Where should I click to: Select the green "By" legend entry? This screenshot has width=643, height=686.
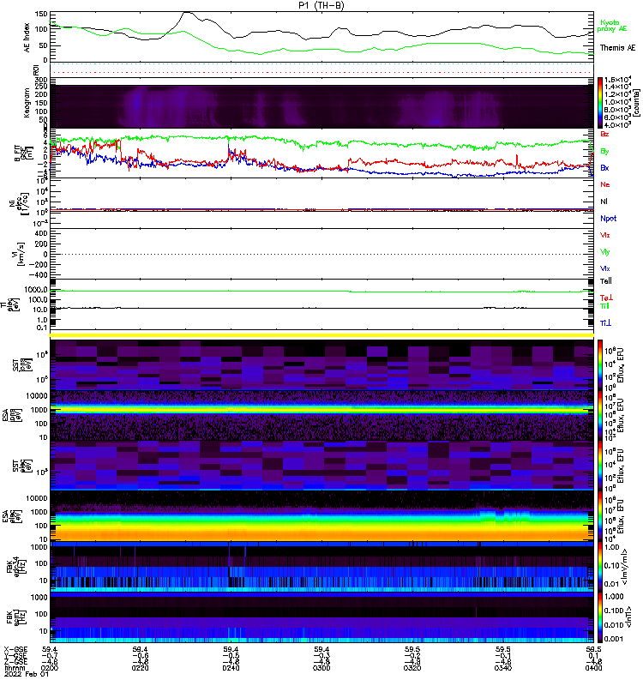click(x=604, y=152)
